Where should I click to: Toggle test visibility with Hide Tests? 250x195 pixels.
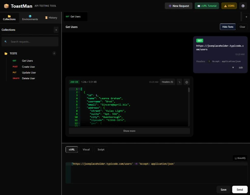tap(228, 27)
